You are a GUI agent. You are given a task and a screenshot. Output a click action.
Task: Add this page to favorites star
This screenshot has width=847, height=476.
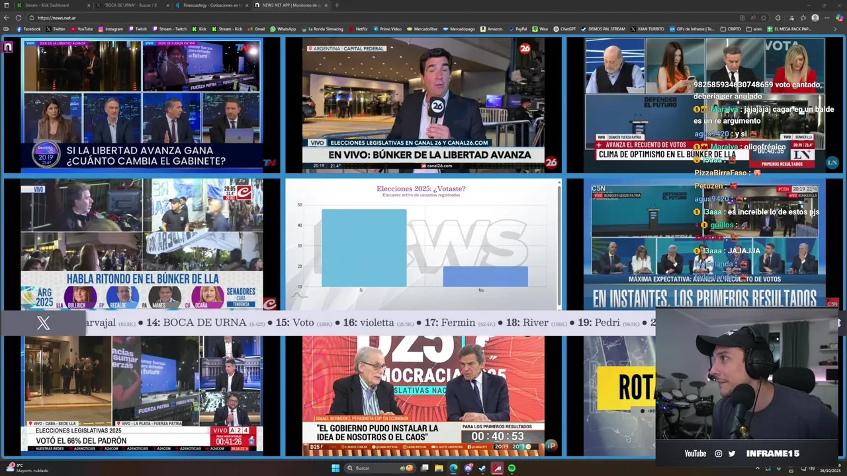(x=764, y=18)
